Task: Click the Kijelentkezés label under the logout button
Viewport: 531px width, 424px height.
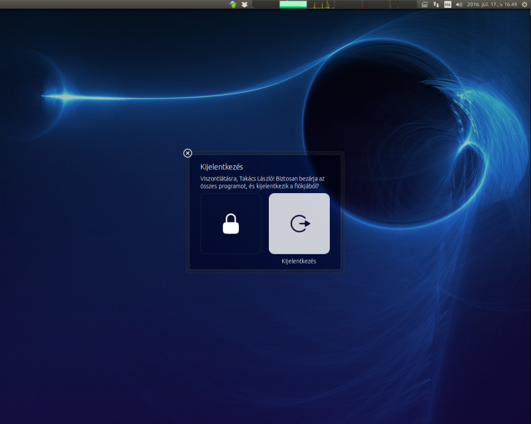Action: (x=299, y=261)
